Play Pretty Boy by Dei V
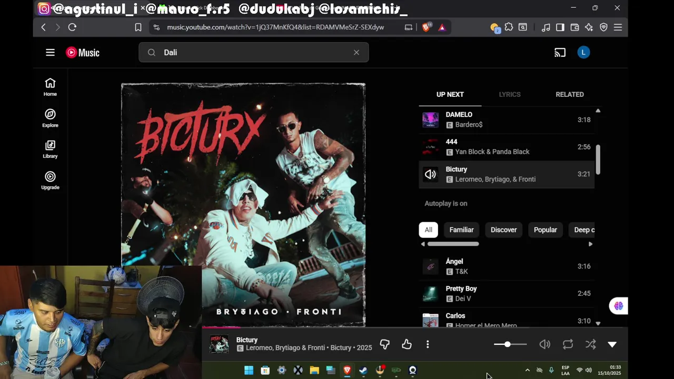 507,294
